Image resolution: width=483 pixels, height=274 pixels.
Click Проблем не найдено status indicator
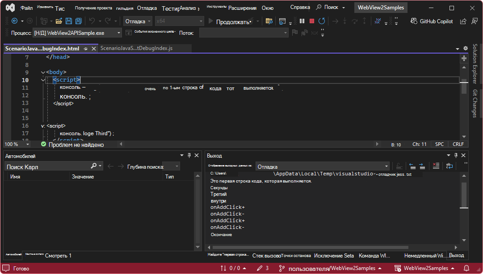tap(72, 145)
